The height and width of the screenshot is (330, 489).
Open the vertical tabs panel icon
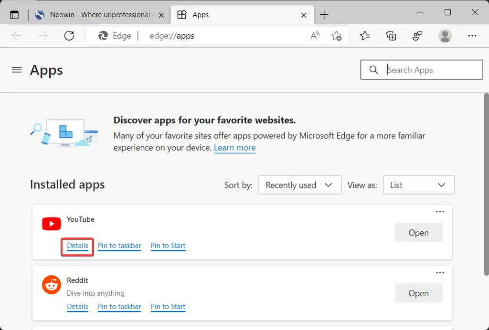click(x=14, y=15)
